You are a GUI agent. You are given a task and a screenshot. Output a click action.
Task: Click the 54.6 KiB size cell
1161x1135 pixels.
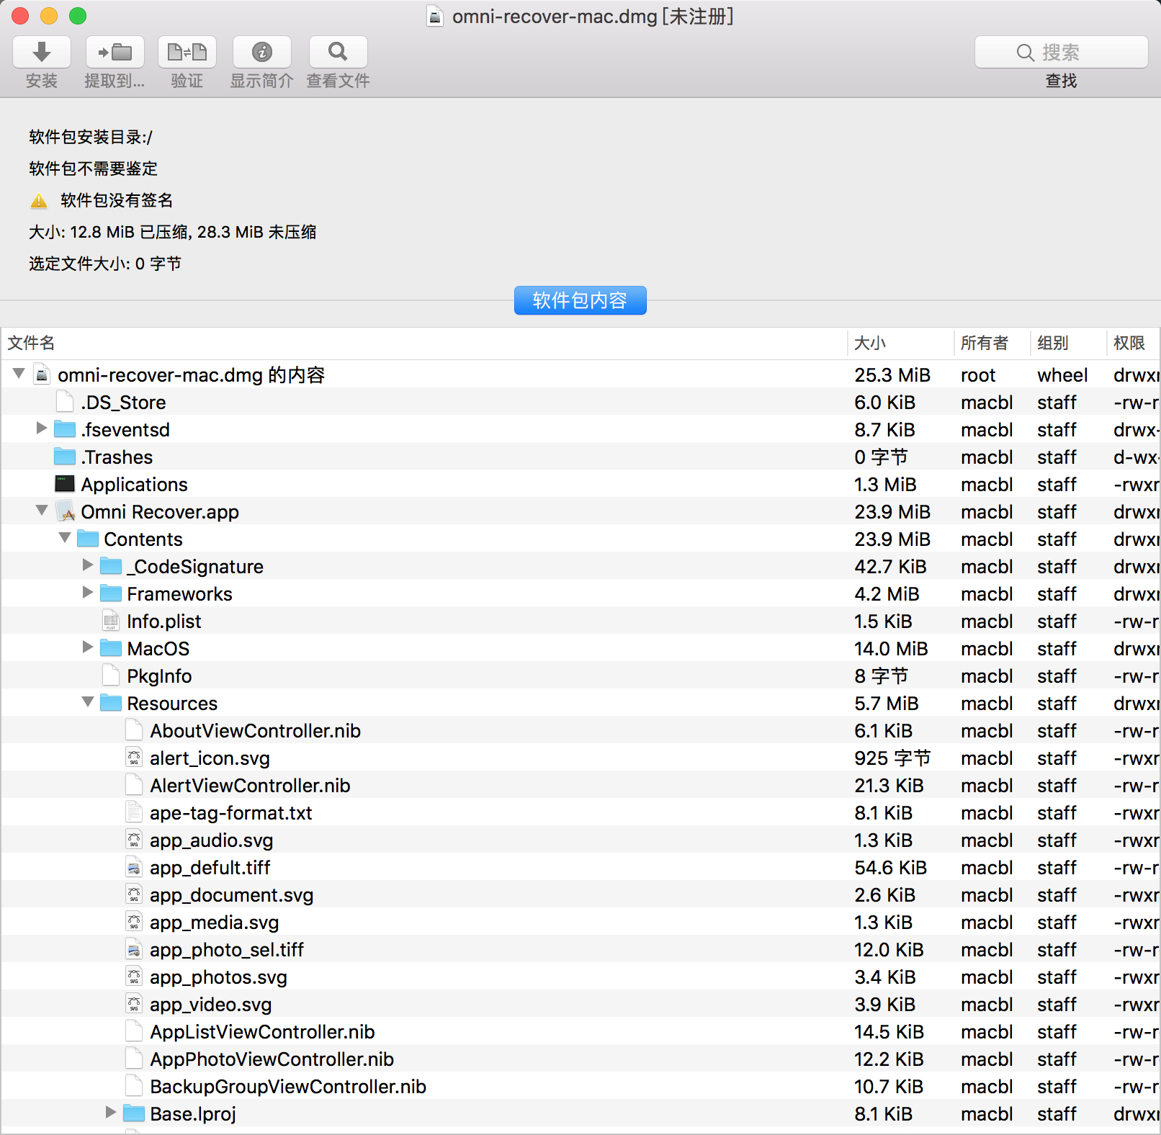(890, 868)
